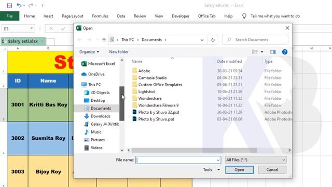Toggle the preview pane icon
The height and width of the screenshot is (187, 332).
273,52
